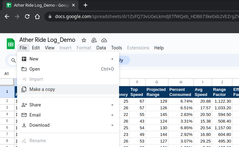This screenshot has width=239, height=147.
Task: Click the cell showing 1,157.00
Action: [222, 128]
